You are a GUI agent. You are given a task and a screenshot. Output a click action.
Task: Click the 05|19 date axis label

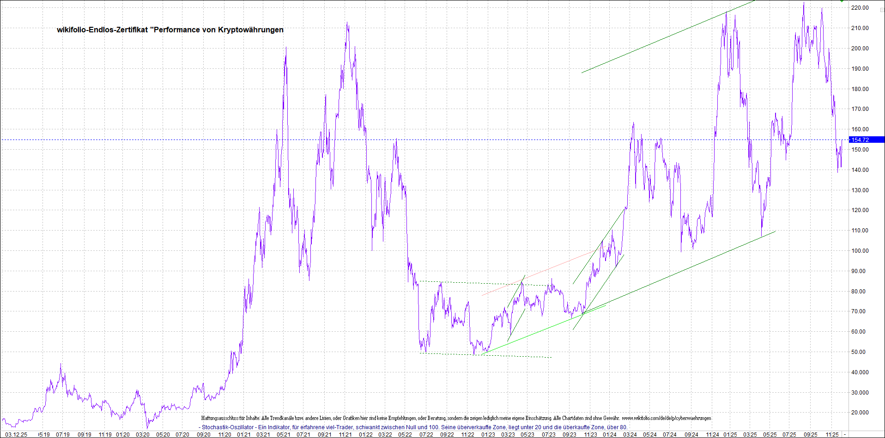pyautogui.click(x=44, y=434)
